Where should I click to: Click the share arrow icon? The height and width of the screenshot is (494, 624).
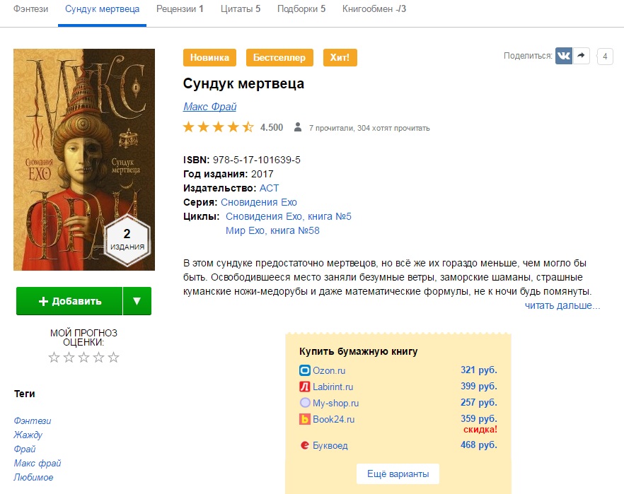click(581, 56)
